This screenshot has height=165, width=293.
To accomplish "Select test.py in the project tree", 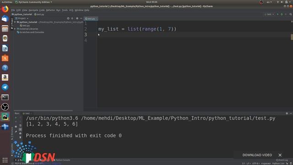I will (25, 26).
